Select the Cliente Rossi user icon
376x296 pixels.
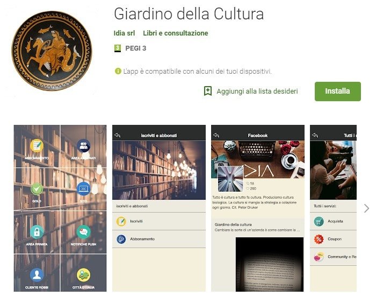[37, 275]
